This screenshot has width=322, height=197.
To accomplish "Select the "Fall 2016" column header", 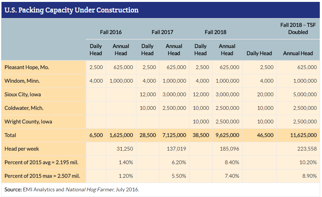I will pyautogui.click(x=111, y=32).
